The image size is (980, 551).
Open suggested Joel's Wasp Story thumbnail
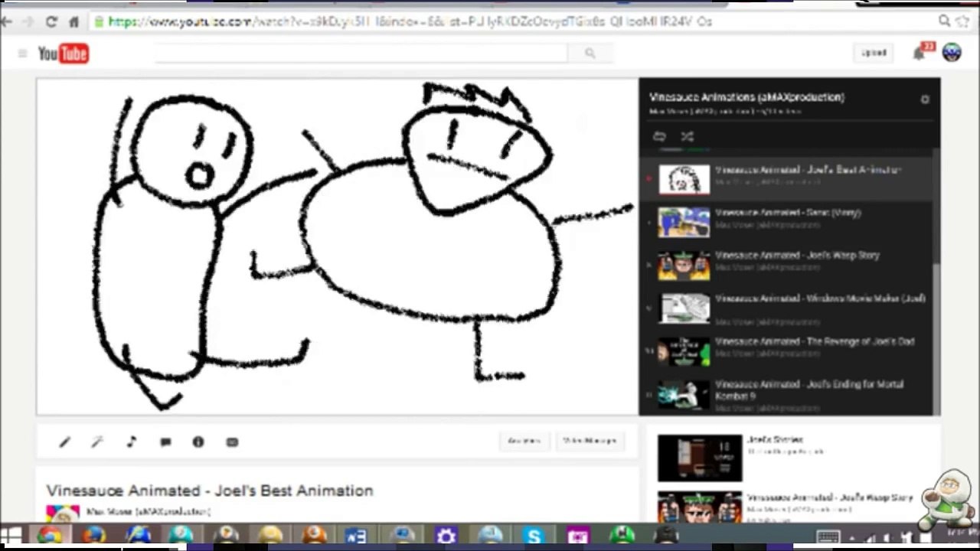tap(700, 507)
